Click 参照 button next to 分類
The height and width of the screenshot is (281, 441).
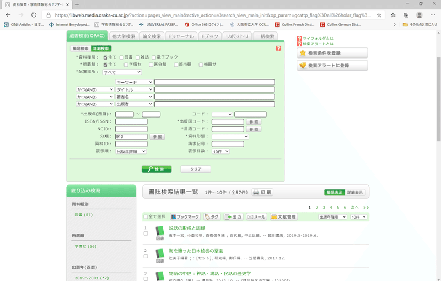(x=157, y=136)
